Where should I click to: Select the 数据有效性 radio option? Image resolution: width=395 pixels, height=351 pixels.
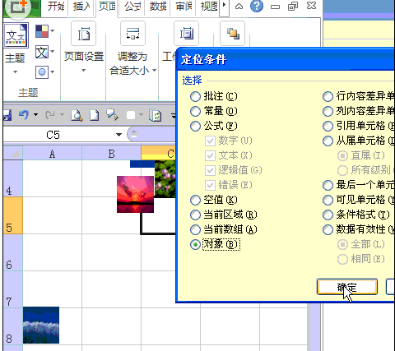coord(328,229)
